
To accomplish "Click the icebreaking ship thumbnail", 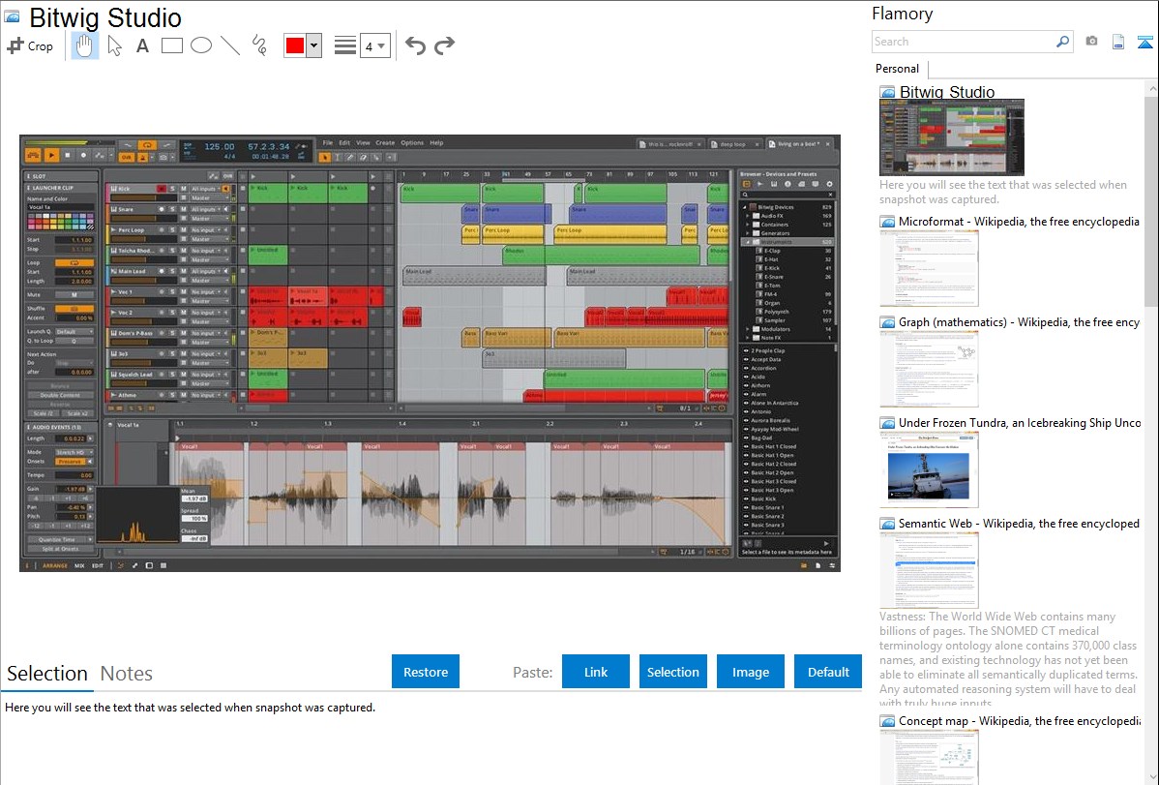I will (x=929, y=469).
